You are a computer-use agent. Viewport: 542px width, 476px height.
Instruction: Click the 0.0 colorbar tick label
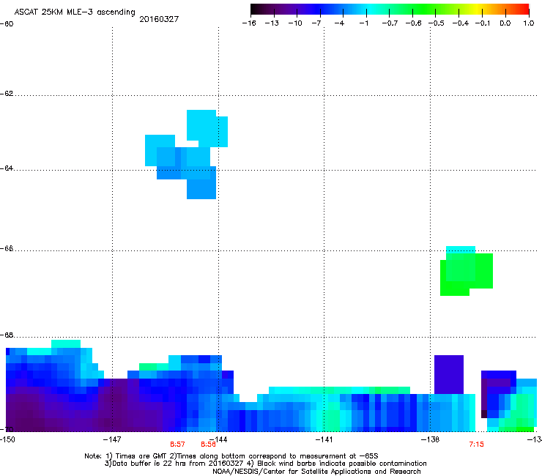coord(505,23)
